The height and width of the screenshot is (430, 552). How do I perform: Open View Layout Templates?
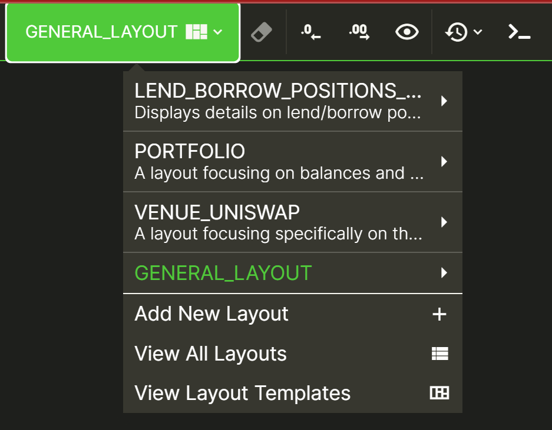pyautogui.click(x=293, y=393)
